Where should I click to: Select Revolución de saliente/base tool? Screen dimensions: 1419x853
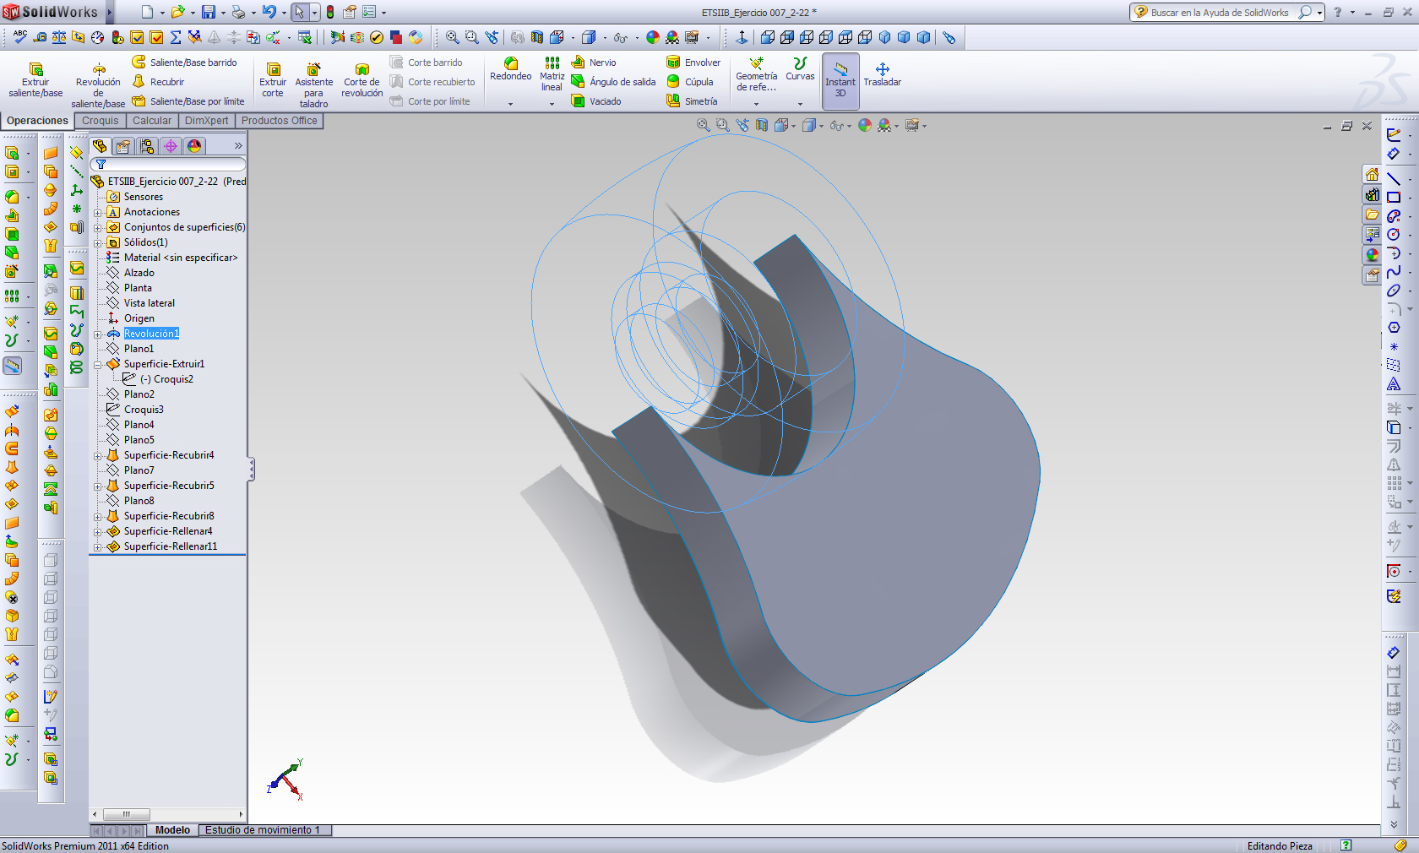pyautogui.click(x=98, y=85)
